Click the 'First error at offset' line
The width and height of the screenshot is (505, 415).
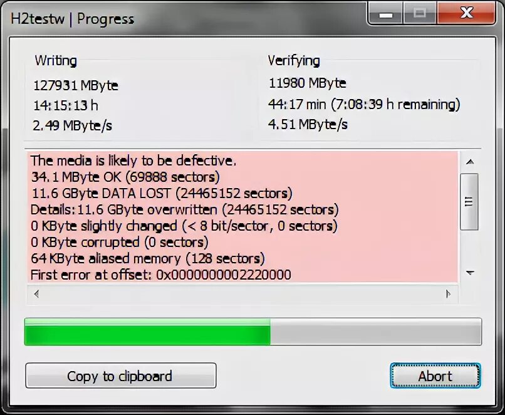pos(161,275)
